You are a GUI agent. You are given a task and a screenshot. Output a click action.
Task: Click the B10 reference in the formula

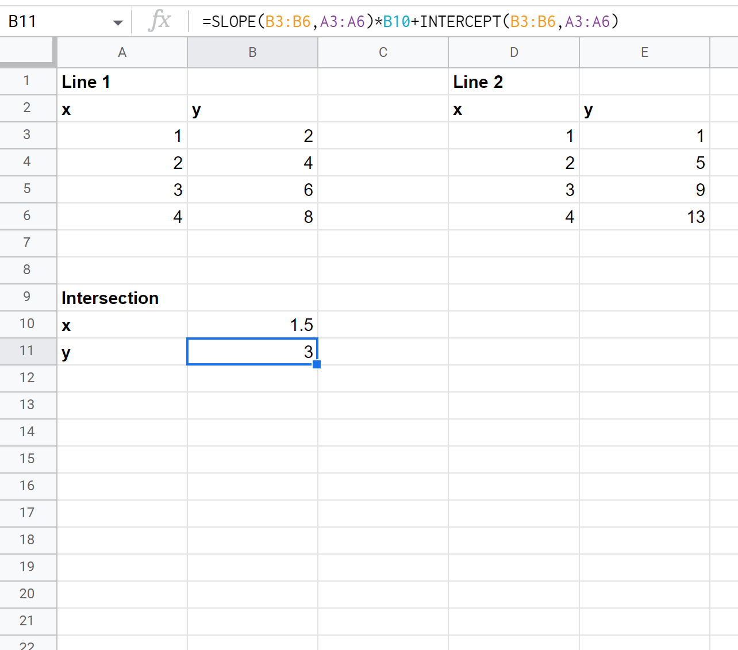(396, 21)
